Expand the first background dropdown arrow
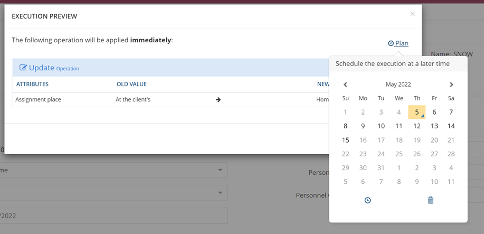Image resolution: width=484 pixels, height=234 pixels. pos(220,170)
